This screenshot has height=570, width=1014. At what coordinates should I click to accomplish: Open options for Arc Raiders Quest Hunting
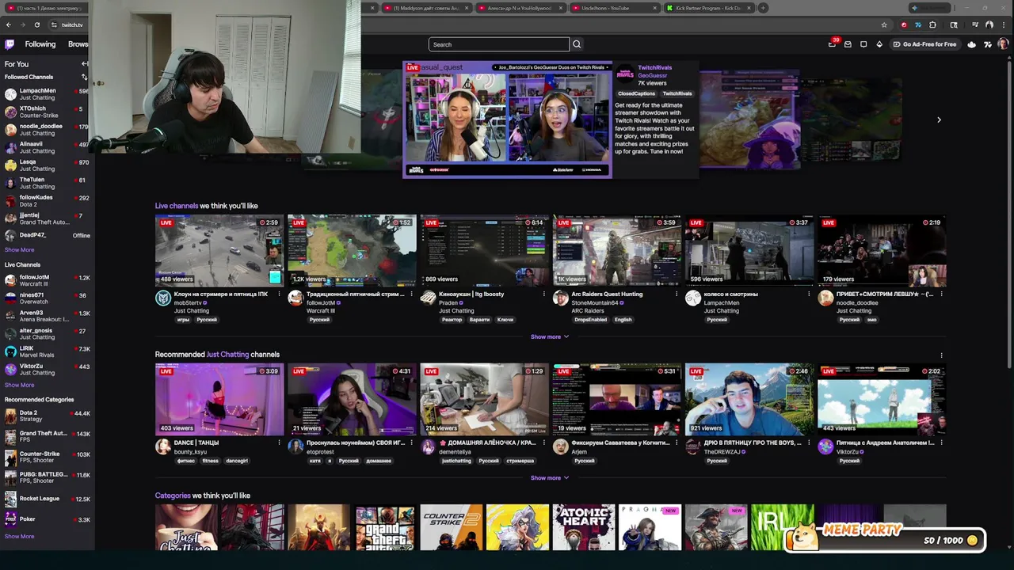[x=676, y=294]
